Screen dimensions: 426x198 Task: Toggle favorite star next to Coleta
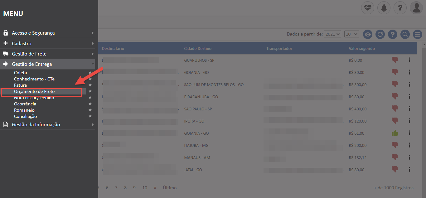90,73
